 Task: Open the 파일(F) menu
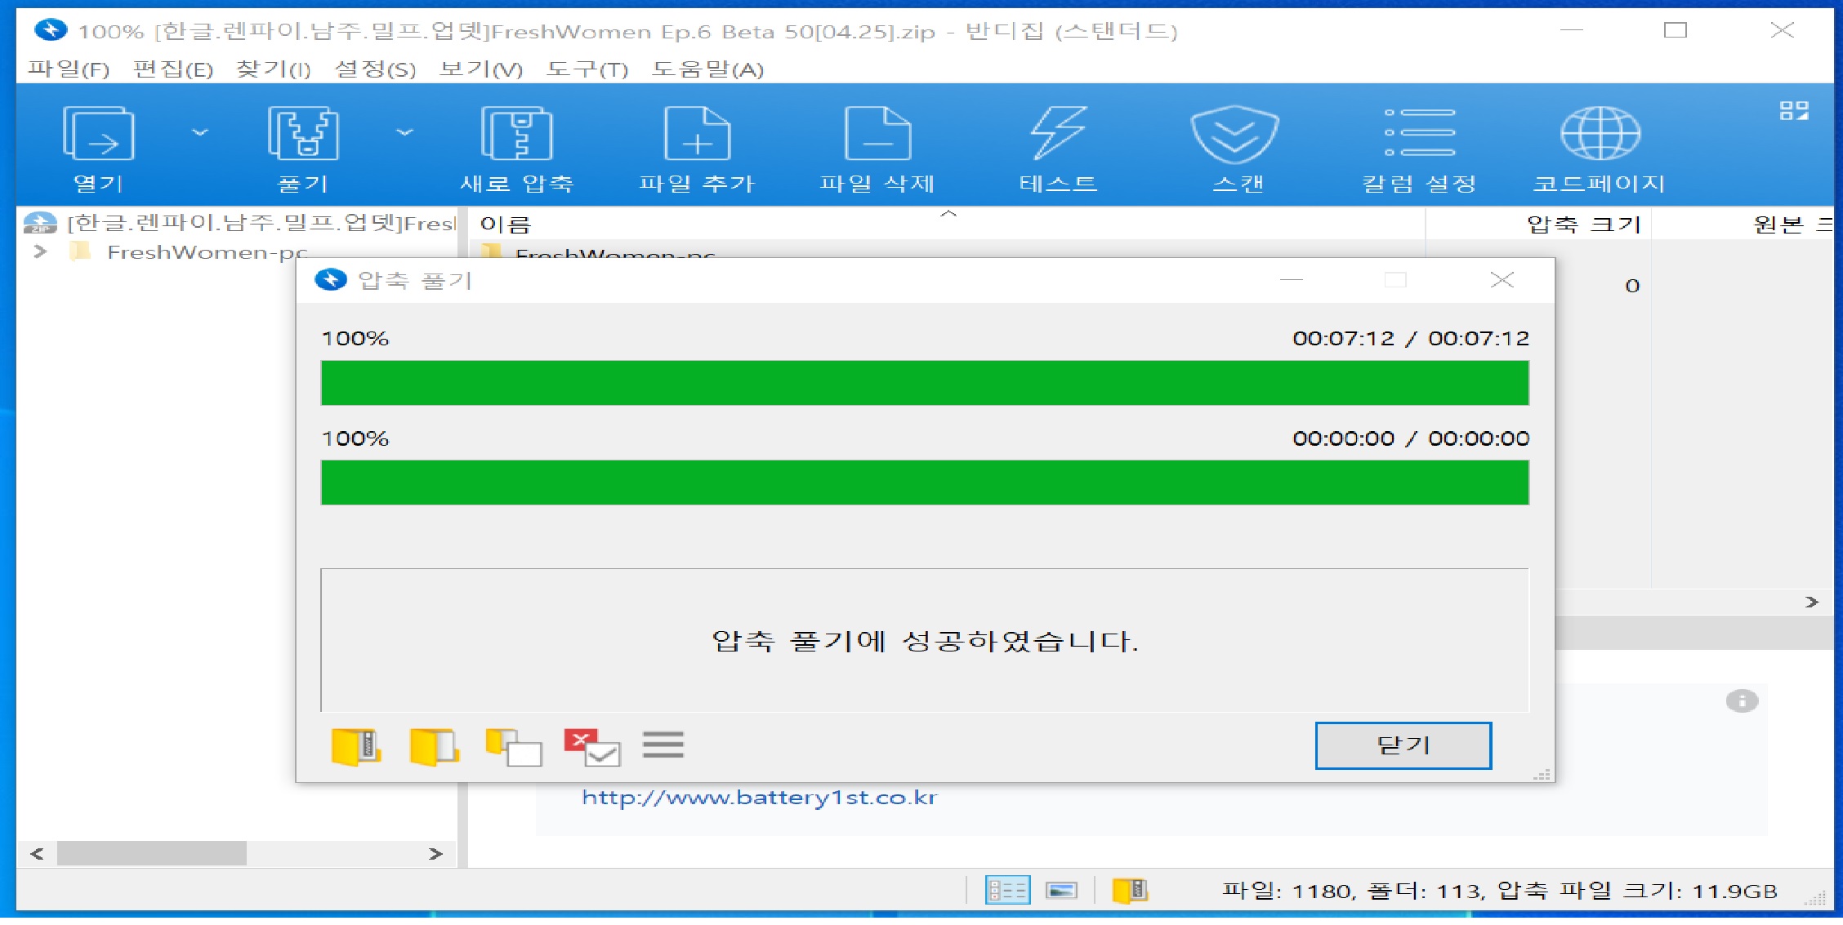click(x=69, y=69)
